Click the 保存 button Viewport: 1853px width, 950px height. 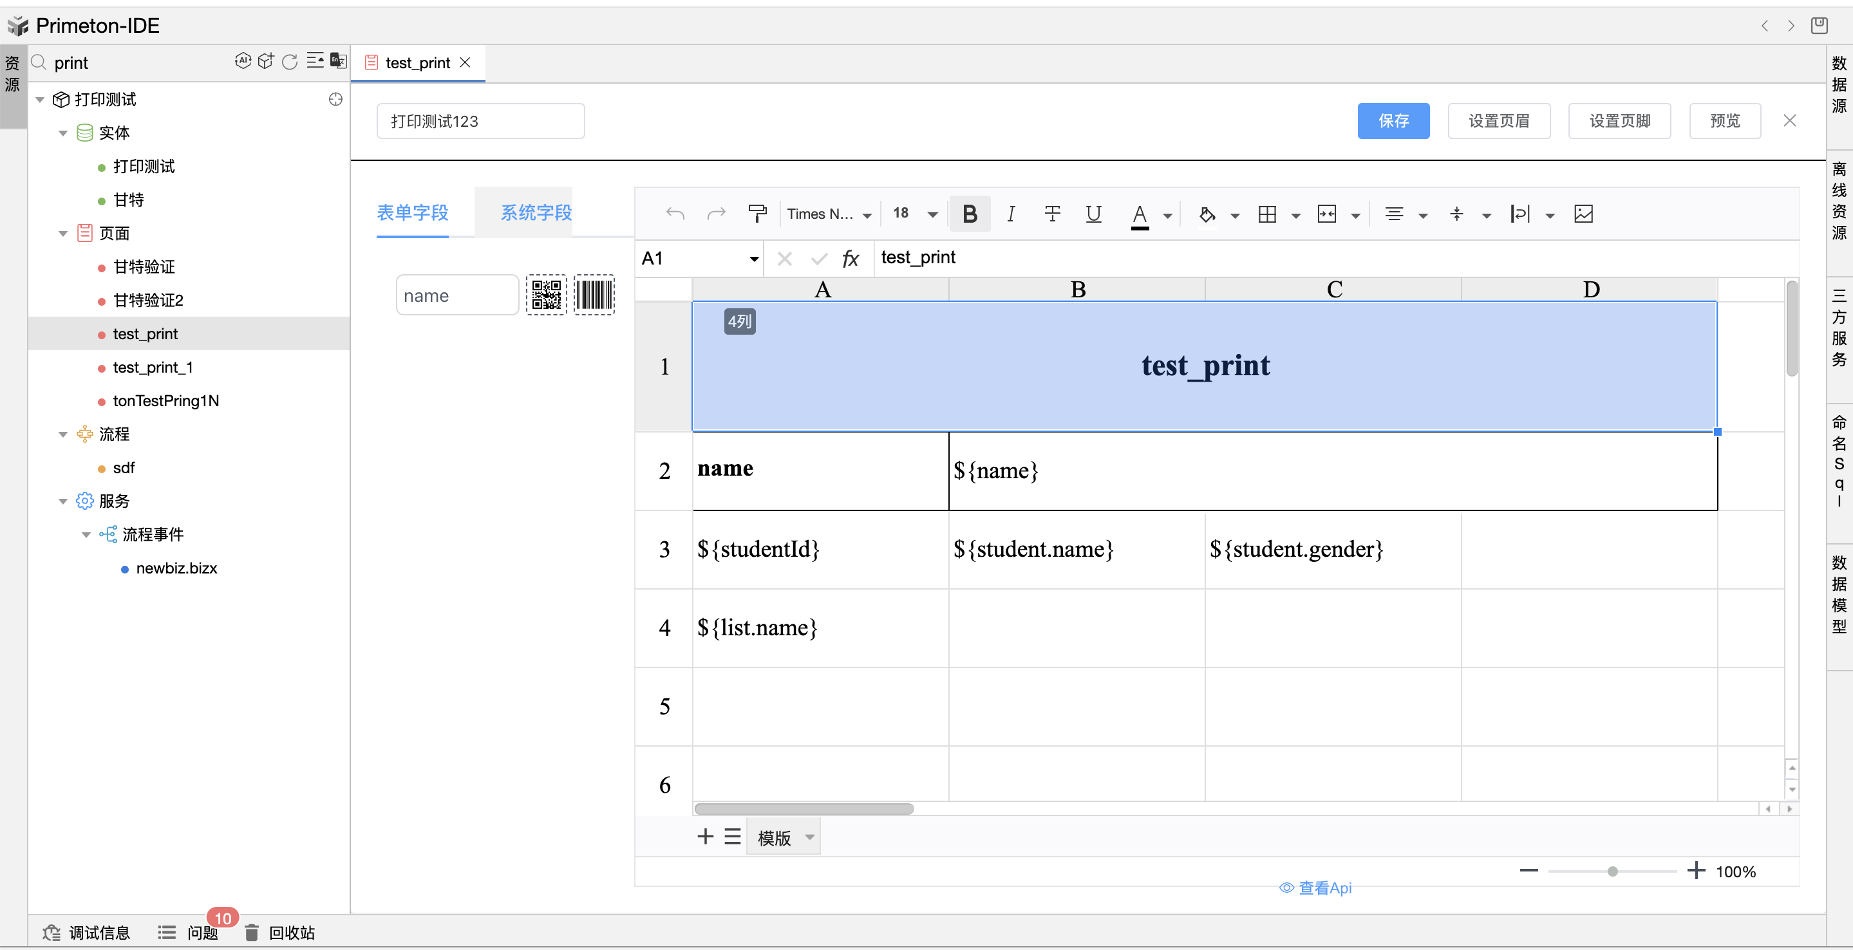pyautogui.click(x=1393, y=121)
